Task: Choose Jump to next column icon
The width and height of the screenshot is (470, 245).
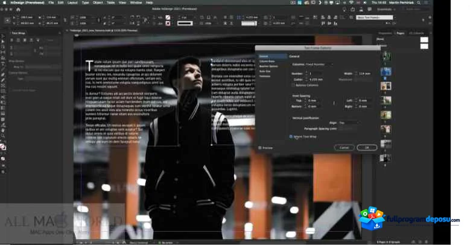Action: [x=38, y=40]
